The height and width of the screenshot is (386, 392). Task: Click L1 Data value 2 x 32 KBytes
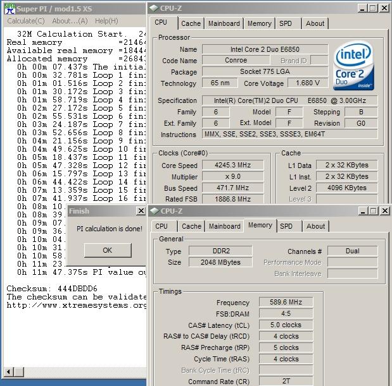pyautogui.click(x=347, y=165)
